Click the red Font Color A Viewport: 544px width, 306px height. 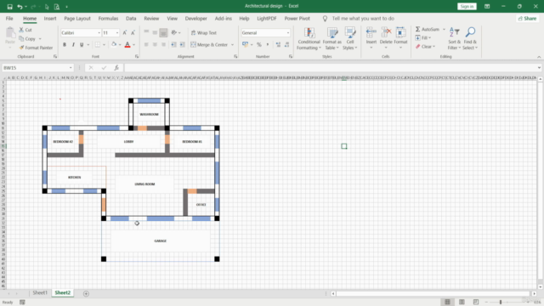coord(127,44)
